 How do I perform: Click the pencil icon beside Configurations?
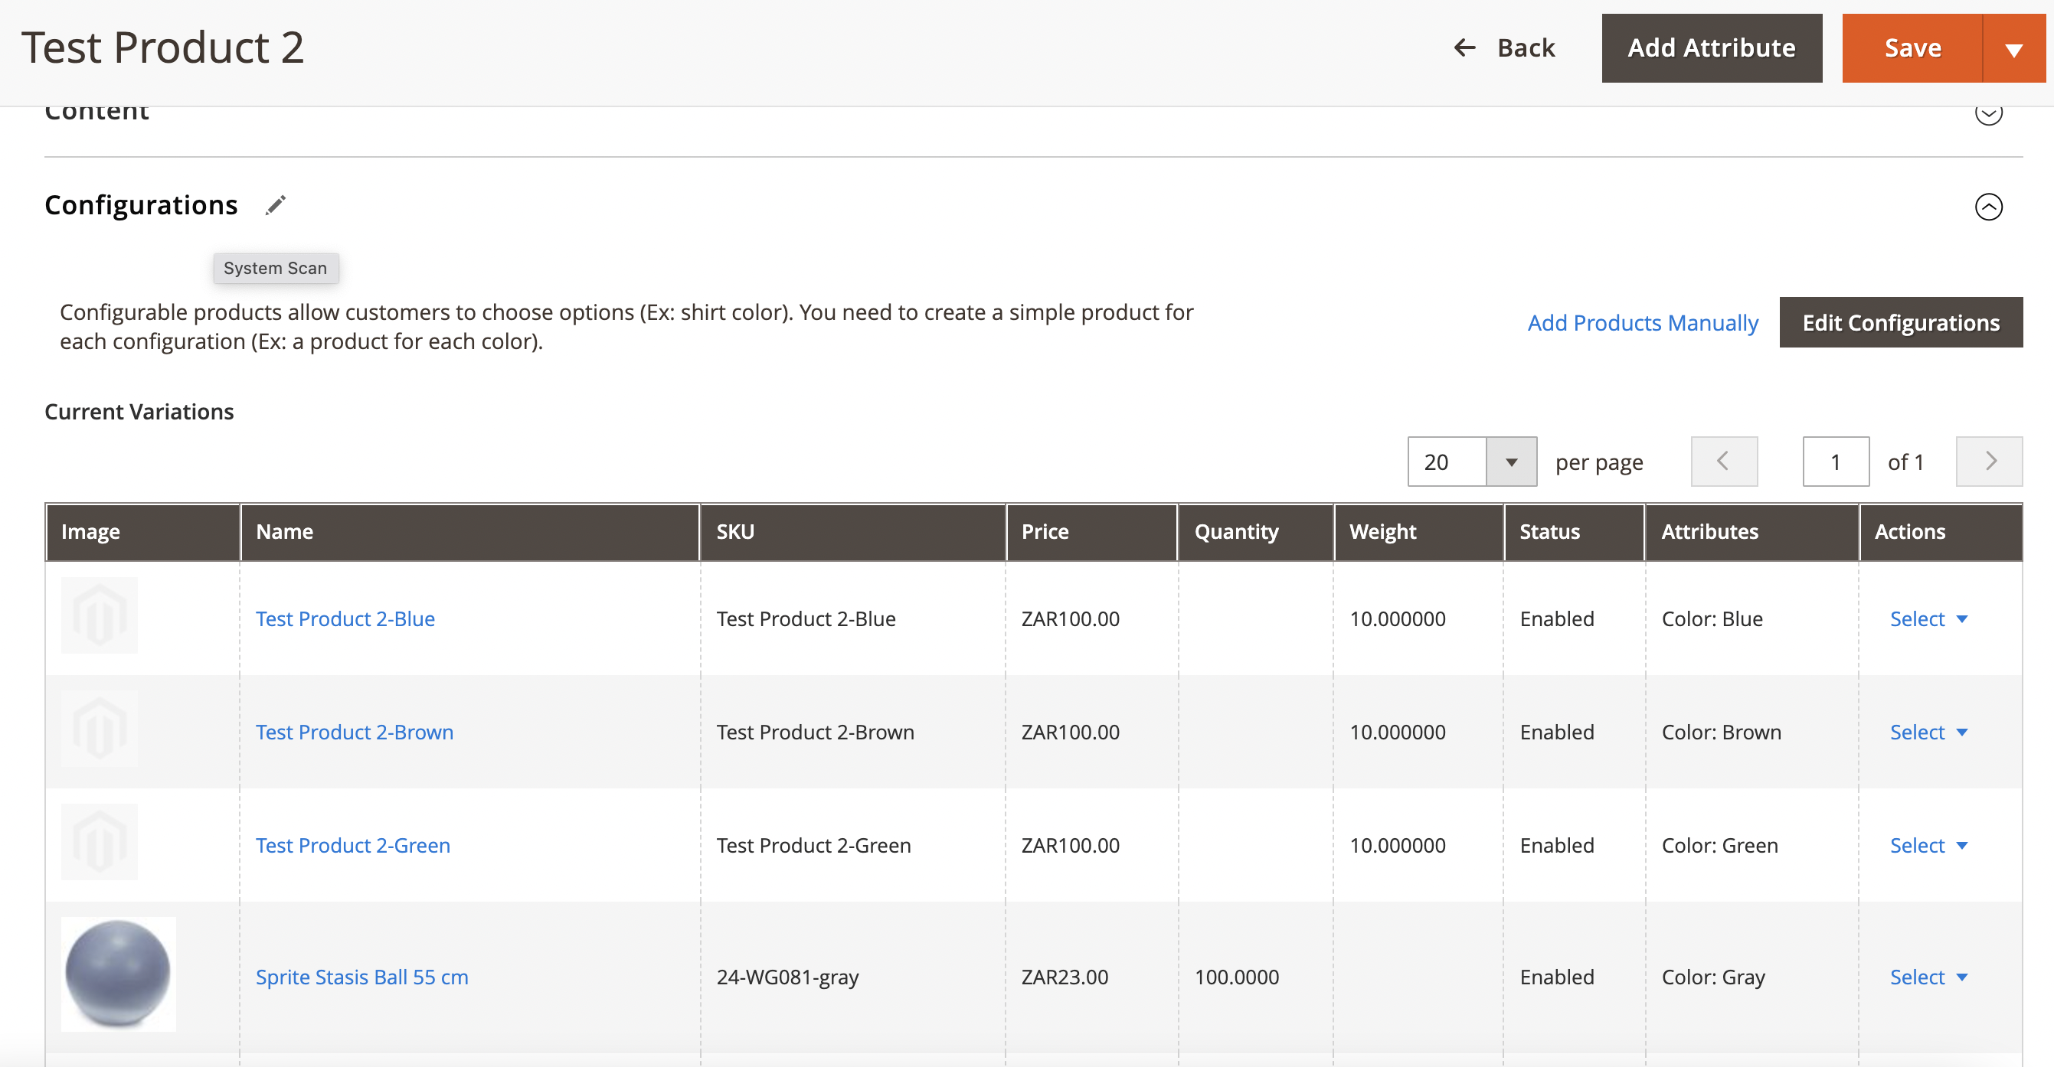pyautogui.click(x=275, y=205)
